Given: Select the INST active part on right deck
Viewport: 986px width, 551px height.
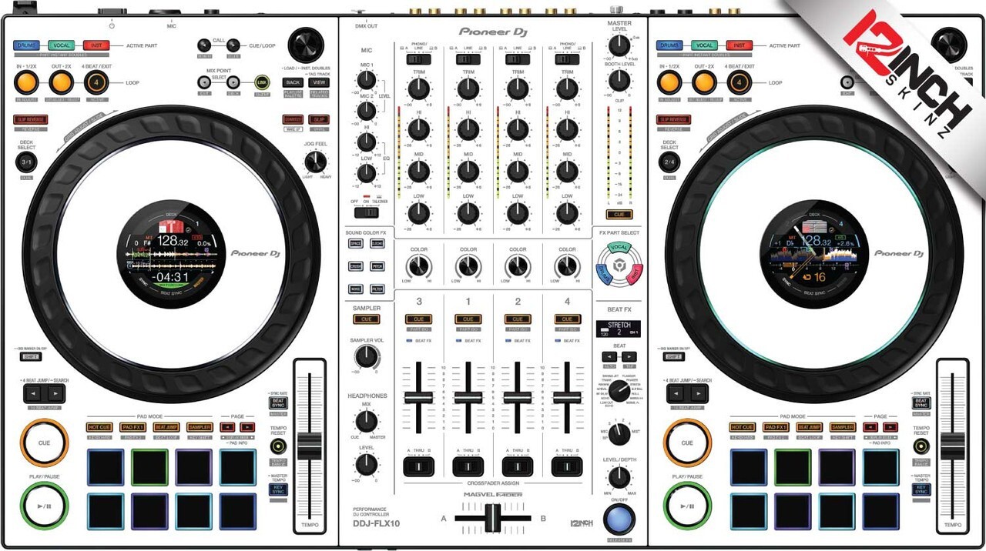Looking at the screenshot, I should [739, 45].
